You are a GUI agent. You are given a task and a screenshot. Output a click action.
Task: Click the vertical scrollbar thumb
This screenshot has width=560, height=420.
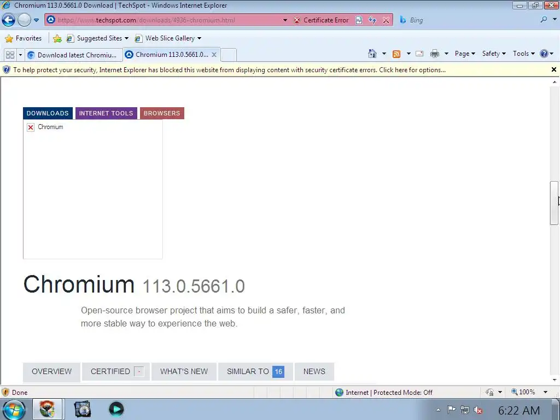[x=554, y=203]
